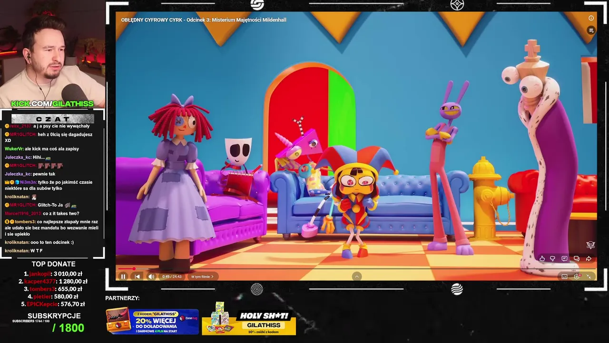Open the player settings gear icon
Screen dimensions: 609x343
pyautogui.click(x=577, y=276)
